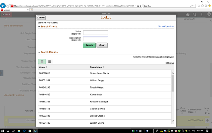Select row A00018617 Ozlem Sener Sahin
This screenshot has height=133, width=212.
tap(105, 73)
